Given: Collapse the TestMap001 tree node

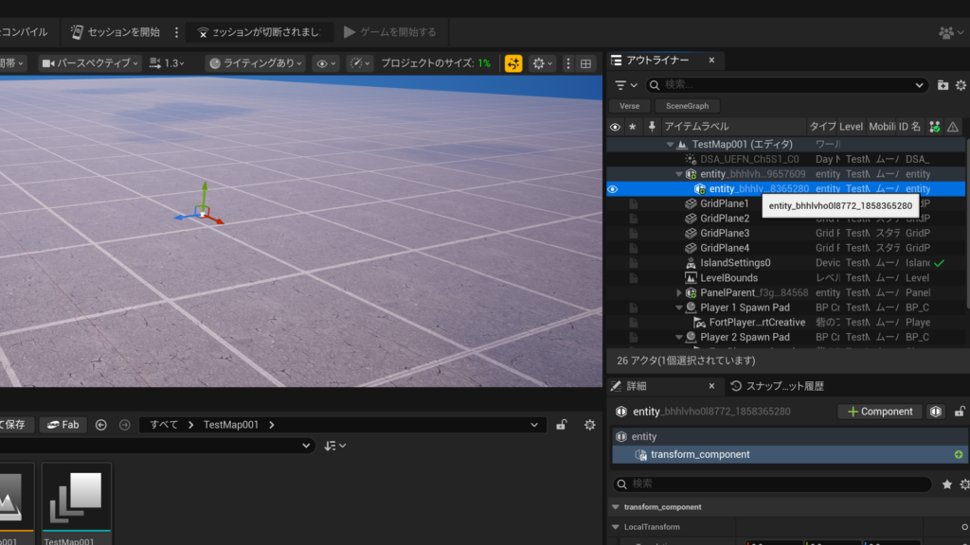Looking at the screenshot, I should [x=670, y=145].
